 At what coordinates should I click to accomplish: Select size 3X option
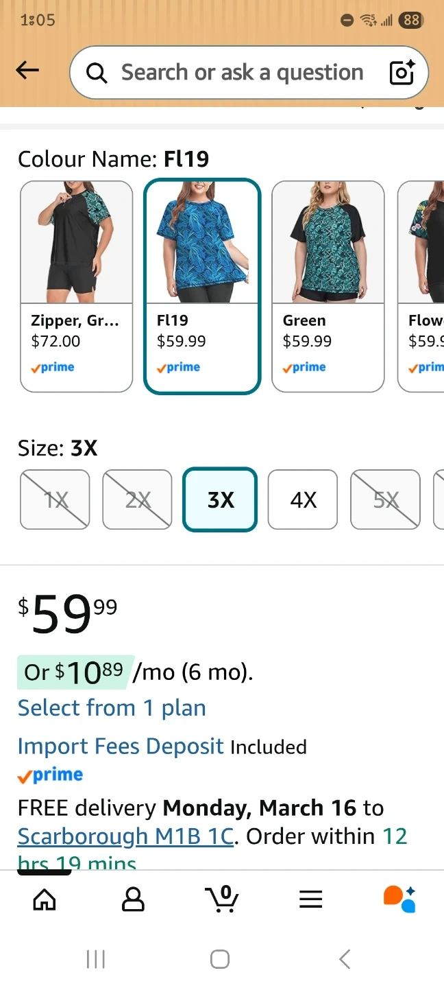click(x=220, y=499)
